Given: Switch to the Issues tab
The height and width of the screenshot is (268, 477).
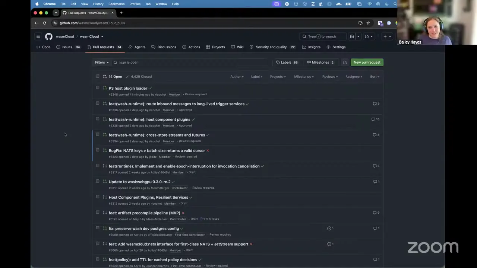Looking at the screenshot, I should click(68, 47).
